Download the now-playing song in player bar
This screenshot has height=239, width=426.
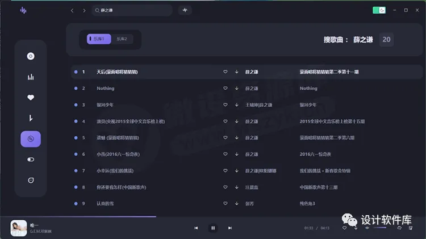click(356, 228)
